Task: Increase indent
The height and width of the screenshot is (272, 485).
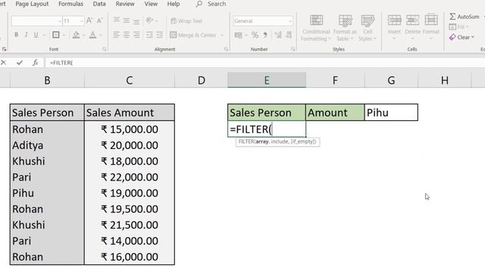Action: pos(160,35)
